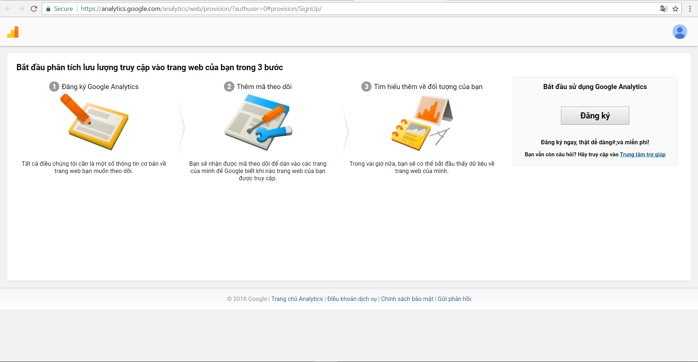
Task: Click the pencil and notepad illustration
Action: (94, 122)
